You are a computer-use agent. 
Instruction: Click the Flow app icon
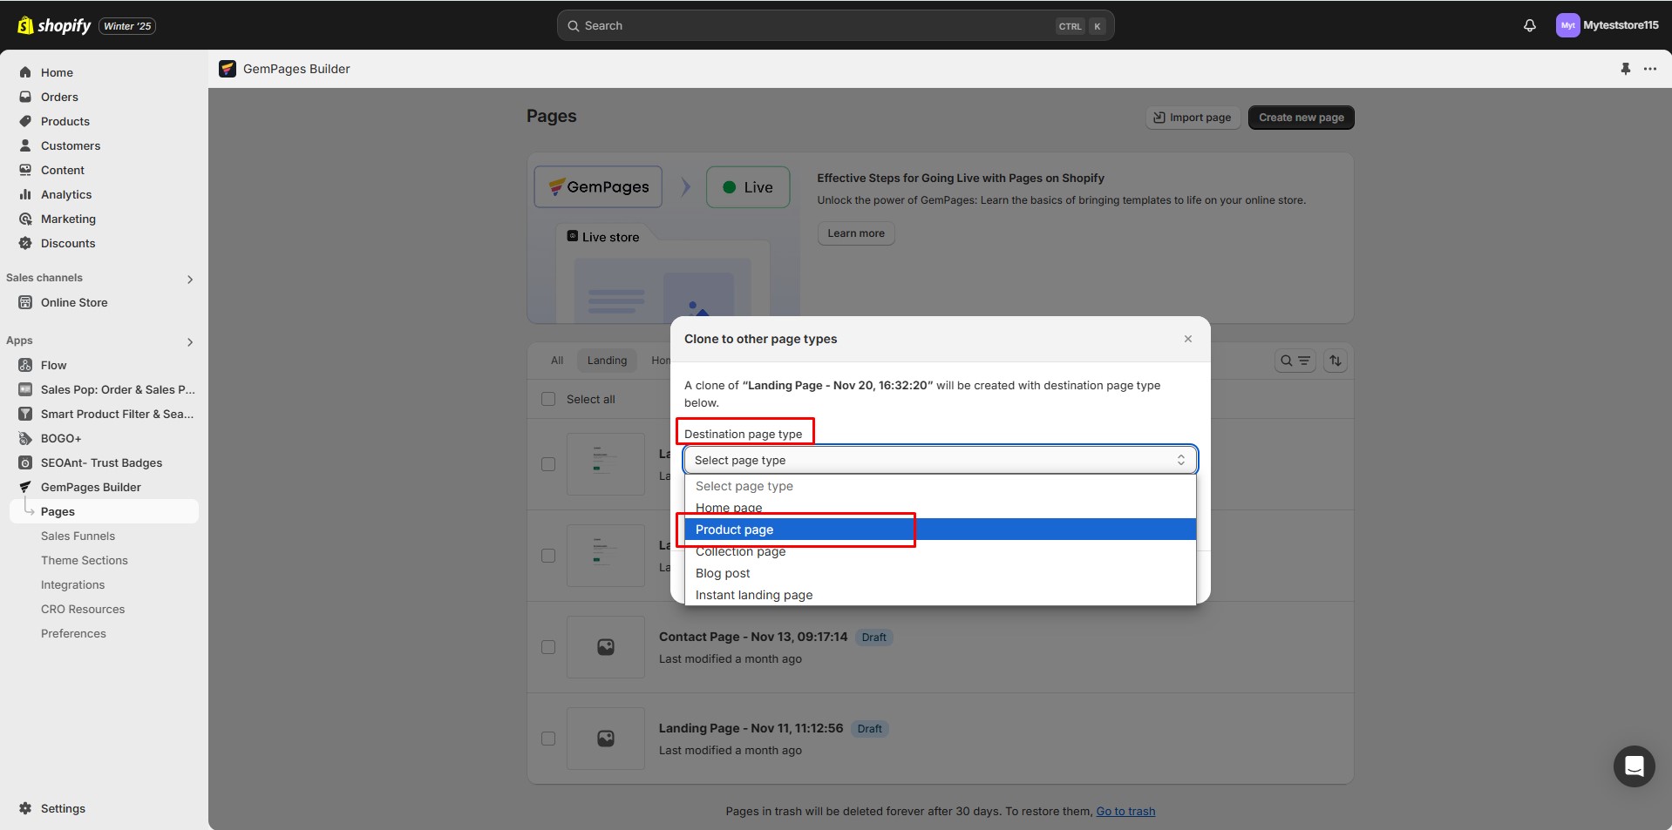[x=25, y=365]
